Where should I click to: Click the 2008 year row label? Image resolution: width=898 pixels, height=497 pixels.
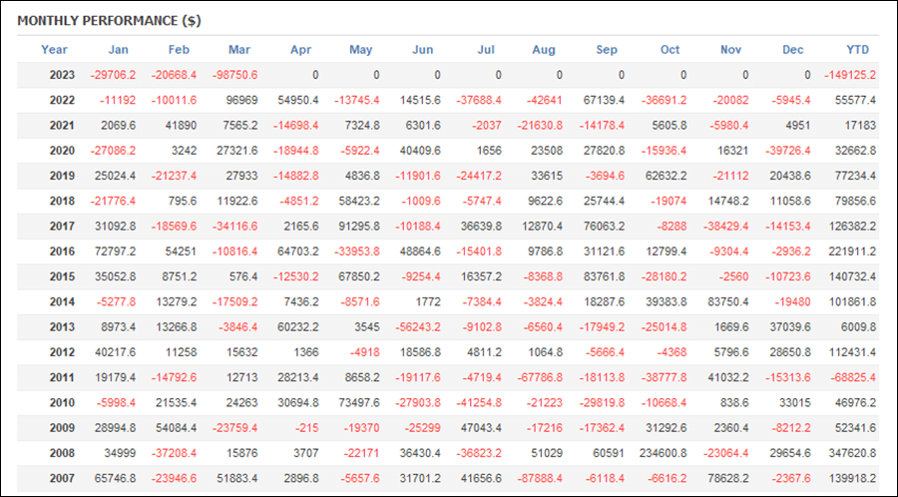[62, 453]
